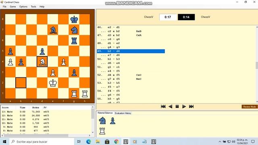
Task: Open Google Chrome from the taskbar
Action: click(x=117, y=141)
